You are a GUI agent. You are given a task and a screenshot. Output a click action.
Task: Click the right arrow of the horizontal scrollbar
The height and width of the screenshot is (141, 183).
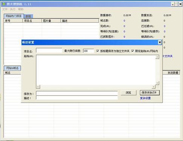click(154, 86)
